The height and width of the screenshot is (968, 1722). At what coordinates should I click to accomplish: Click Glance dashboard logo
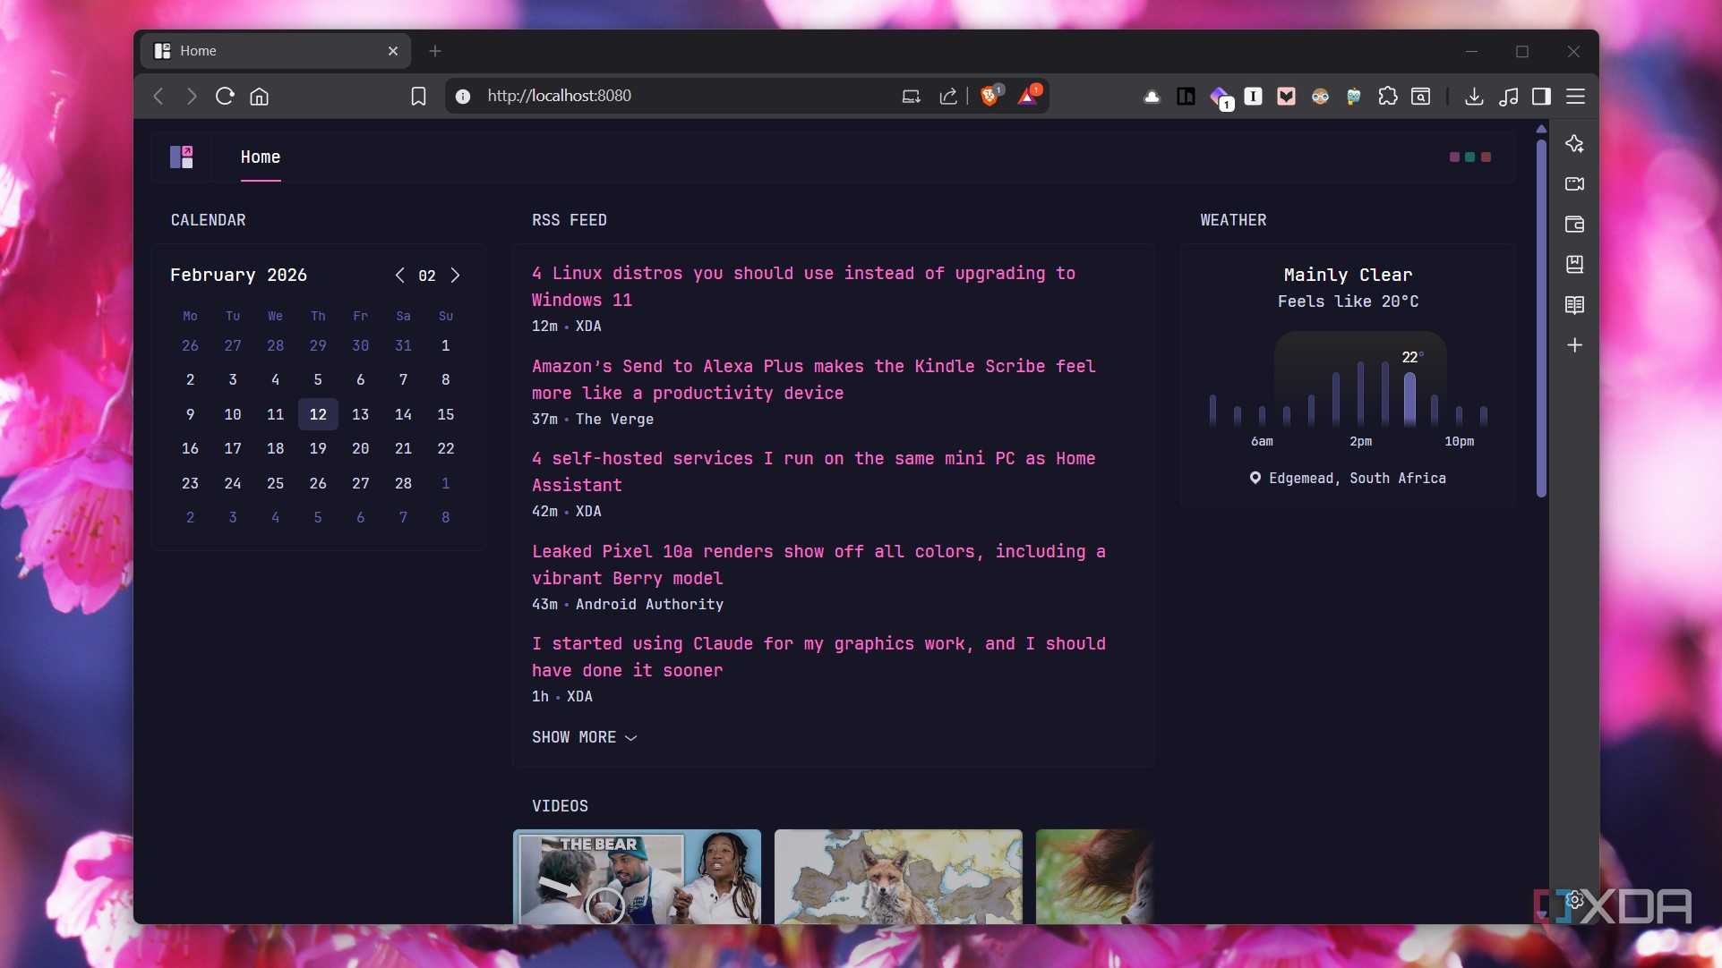point(182,157)
